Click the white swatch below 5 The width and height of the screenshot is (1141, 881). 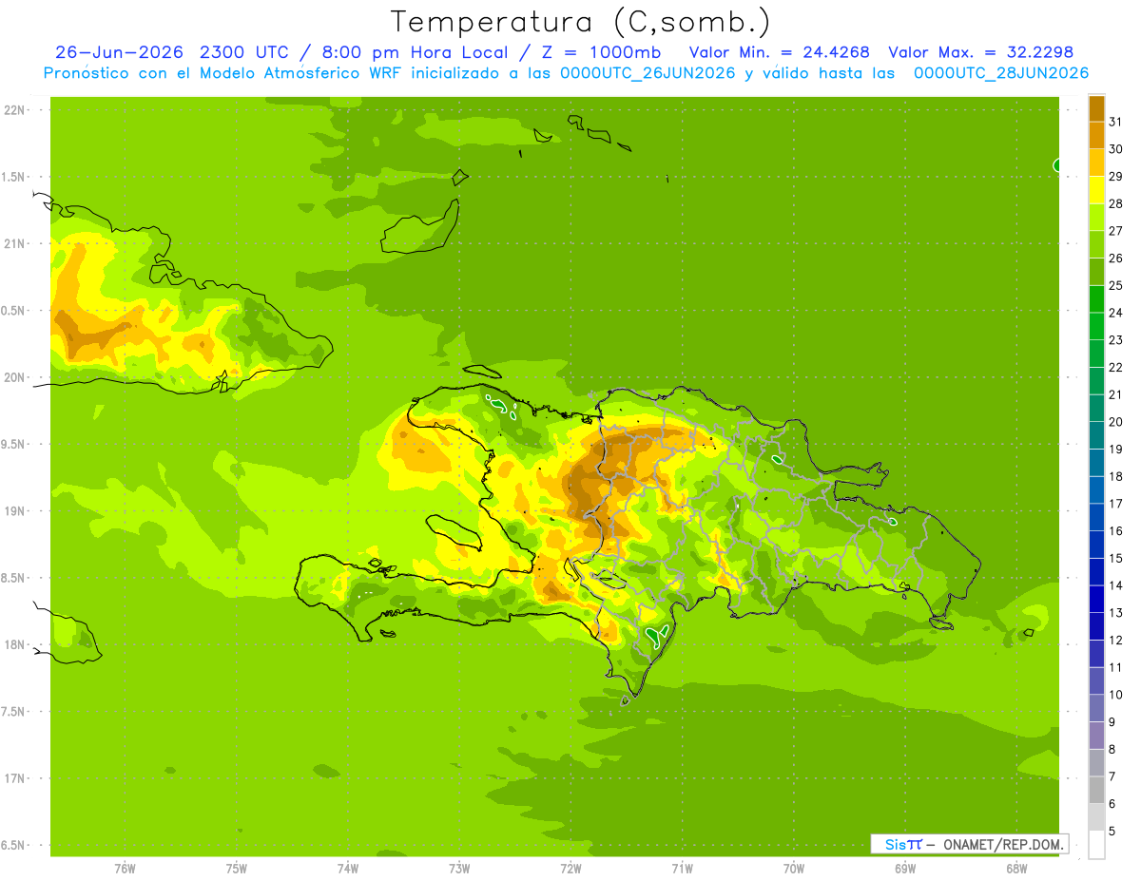click(1096, 845)
